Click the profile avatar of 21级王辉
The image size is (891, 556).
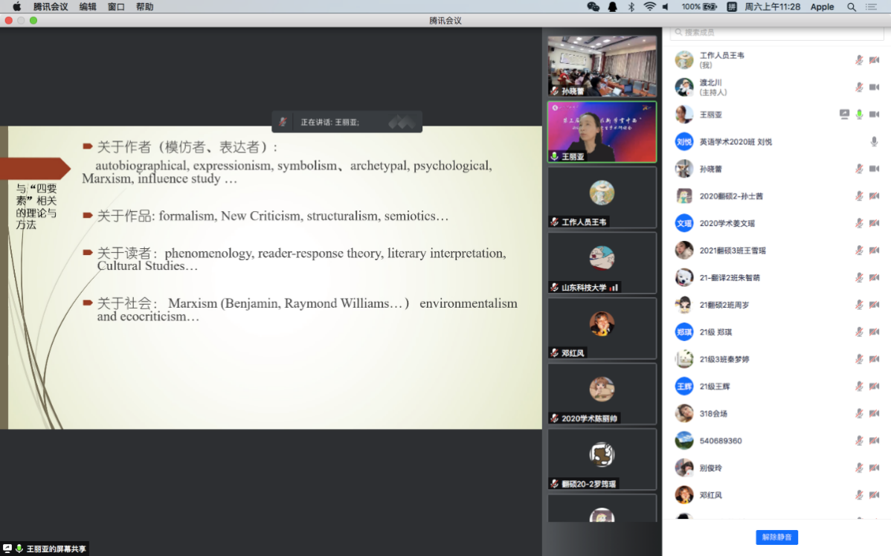(x=683, y=386)
